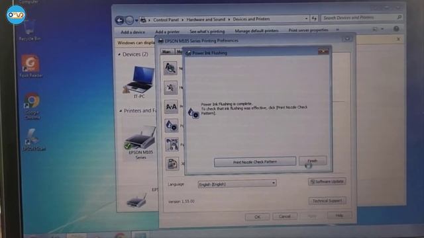Collapse the Devices (2) group
Screen dimensions: 424x238
tap(119, 54)
